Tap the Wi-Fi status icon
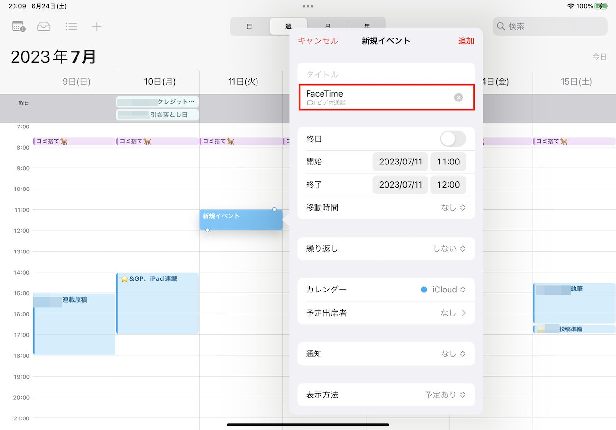 [x=571, y=6]
